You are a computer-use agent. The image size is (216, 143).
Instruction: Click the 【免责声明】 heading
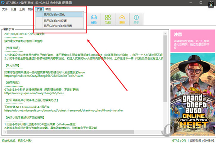tap(13, 48)
